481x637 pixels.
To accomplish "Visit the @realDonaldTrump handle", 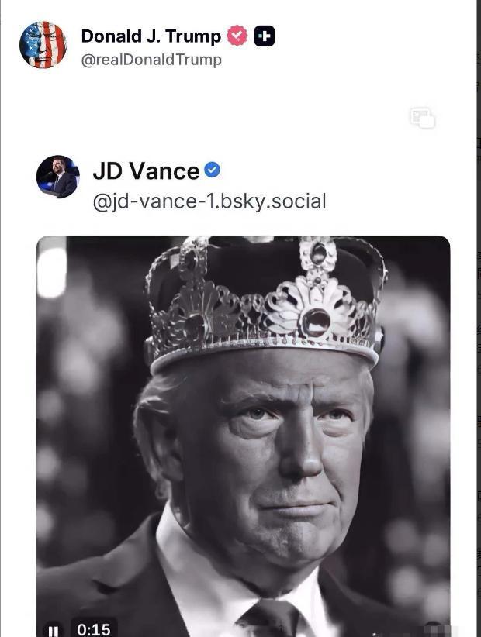I will 151,60.
